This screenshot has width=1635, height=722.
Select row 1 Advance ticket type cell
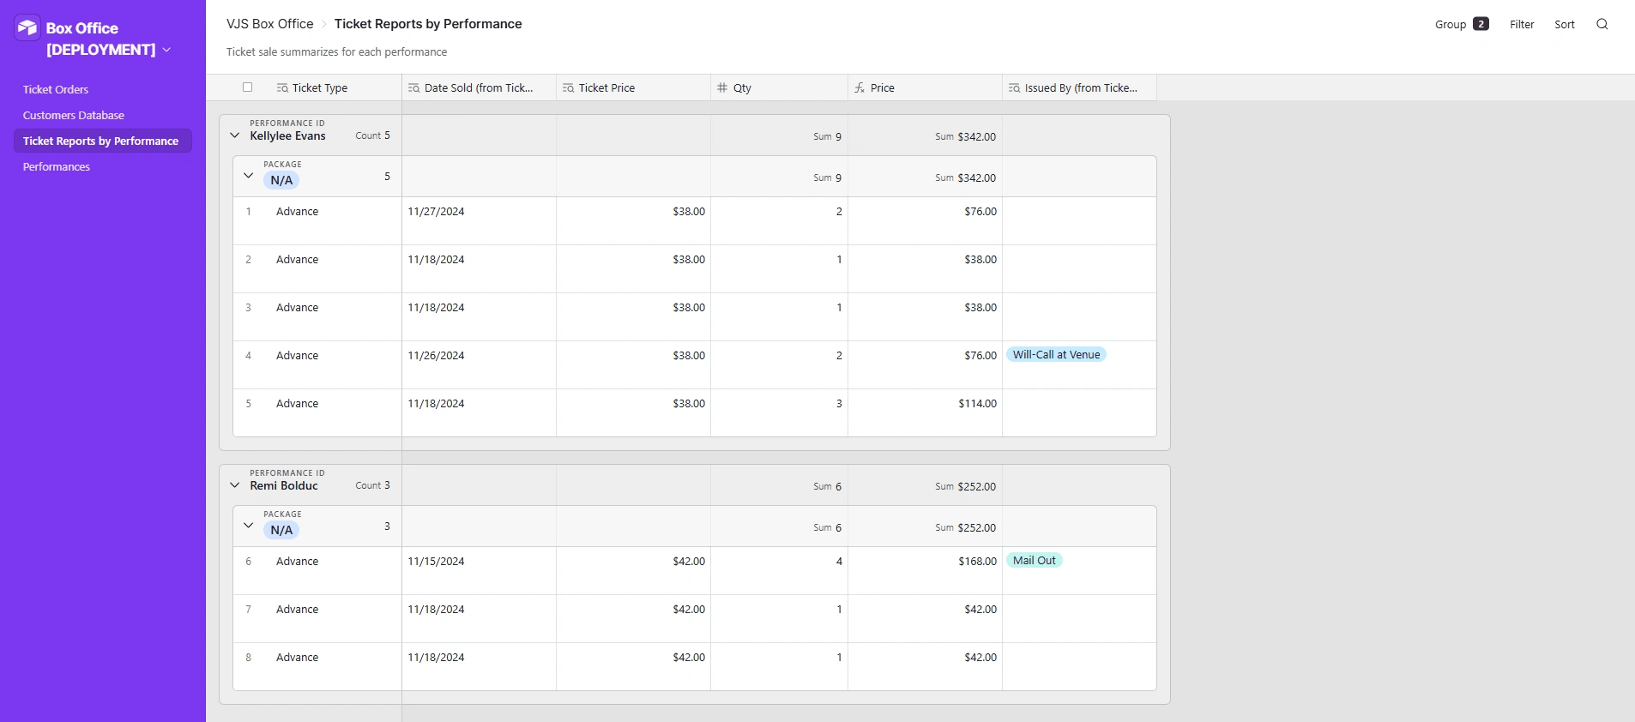(x=317, y=221)
